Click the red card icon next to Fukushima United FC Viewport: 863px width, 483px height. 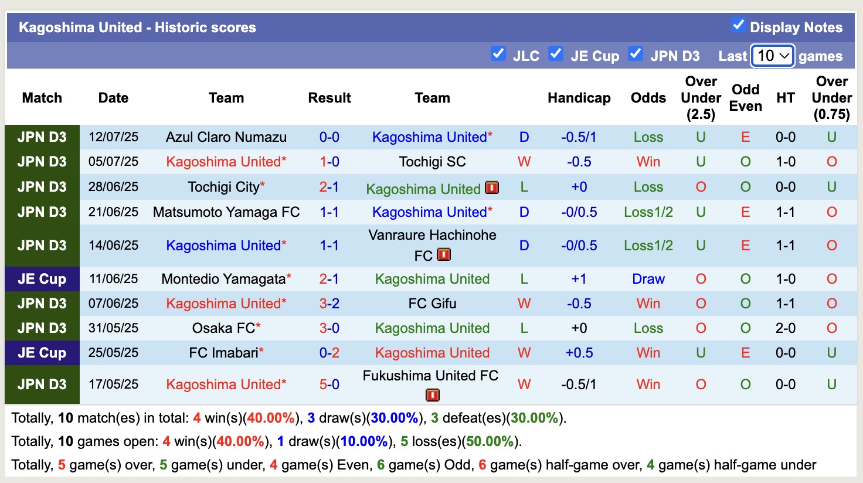pyautogui.click(x=432, y=395)
